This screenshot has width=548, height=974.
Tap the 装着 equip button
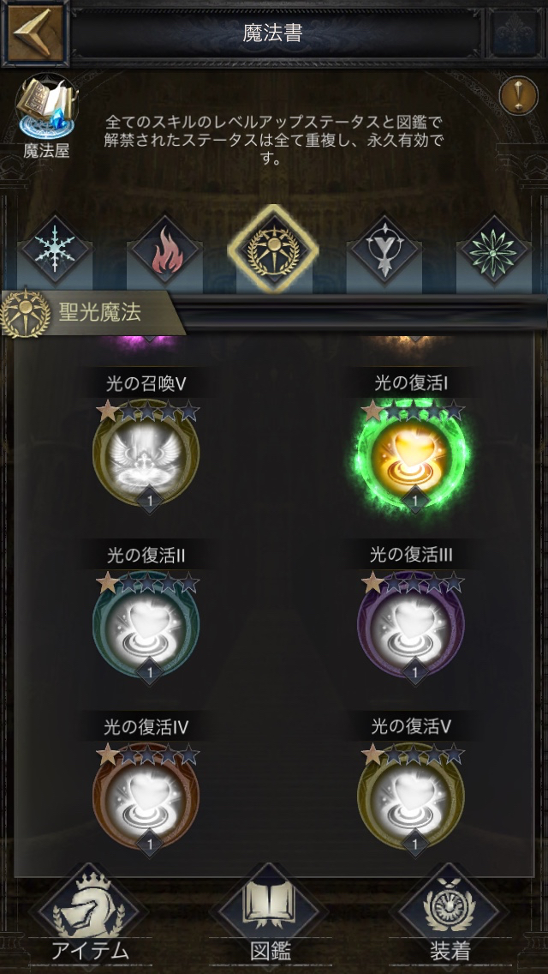click(x=449, y=917)
